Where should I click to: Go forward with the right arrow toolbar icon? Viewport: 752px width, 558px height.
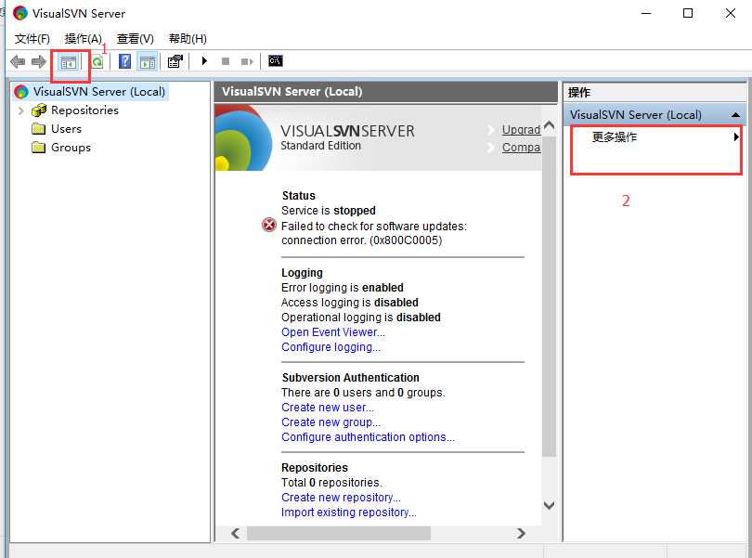[38, 61]
